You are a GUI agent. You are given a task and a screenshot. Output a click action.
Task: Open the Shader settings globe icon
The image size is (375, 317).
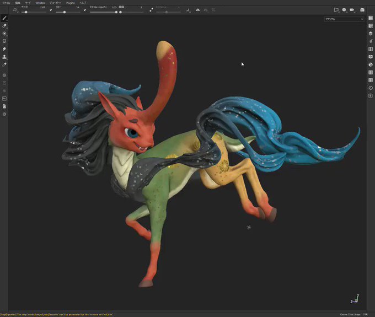pos(371,65)
